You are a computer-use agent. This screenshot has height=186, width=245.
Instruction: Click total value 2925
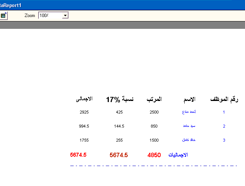[84, 112]
